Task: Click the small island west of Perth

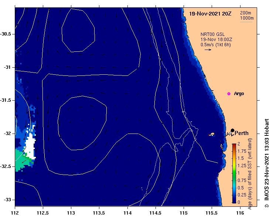Action: click(212, 134)
